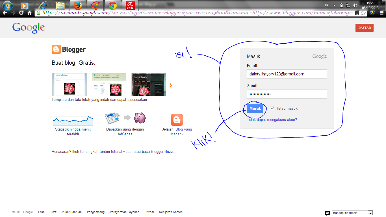386x217 pixels.
Task: Click the statistics line chart graphic
Action: [x=73, y=118]
